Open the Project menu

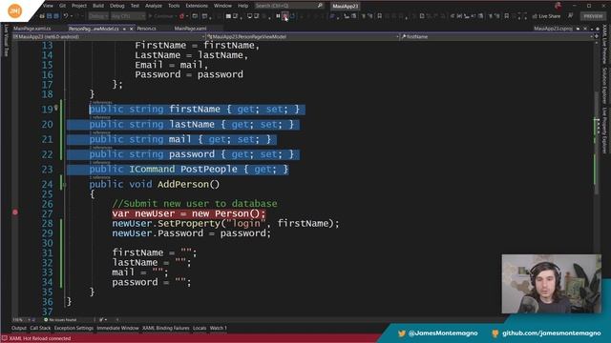[x=79, y=6]
